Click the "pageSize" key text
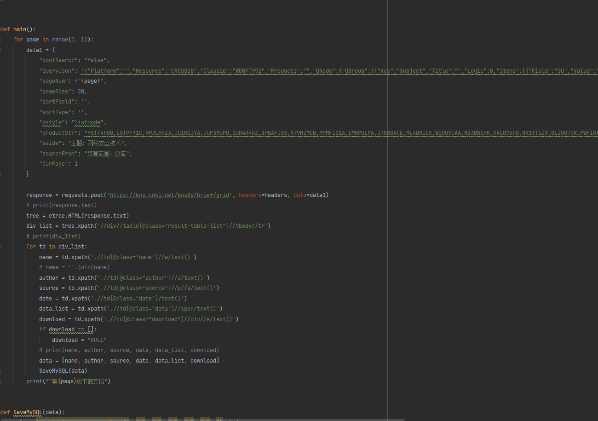This screenshot has width=598, height=421. 55,92
